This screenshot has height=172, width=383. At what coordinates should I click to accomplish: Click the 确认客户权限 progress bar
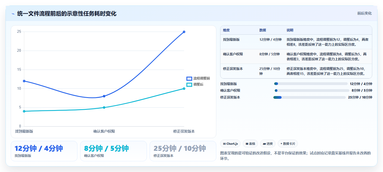coord(312,91)
